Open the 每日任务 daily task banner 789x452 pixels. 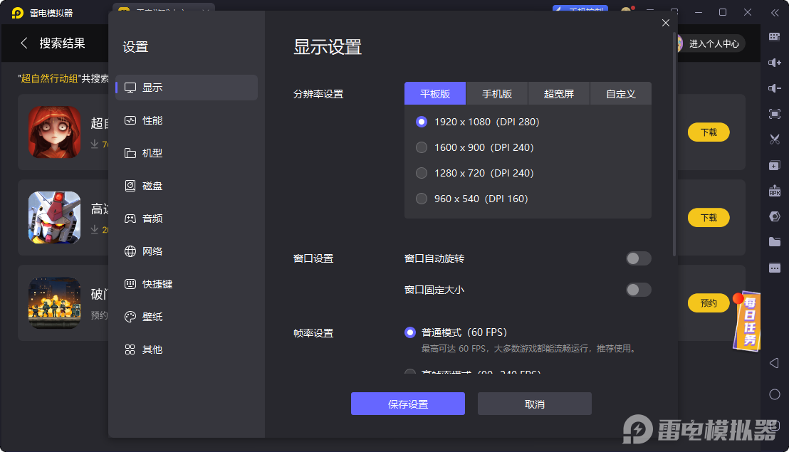747,321
